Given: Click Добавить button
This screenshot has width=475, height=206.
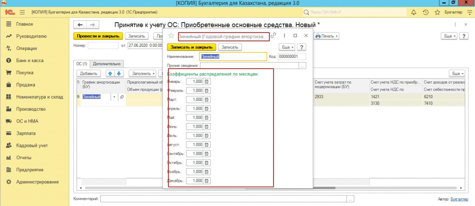Looking at the screenshot, I should click(x=89, y=74).
